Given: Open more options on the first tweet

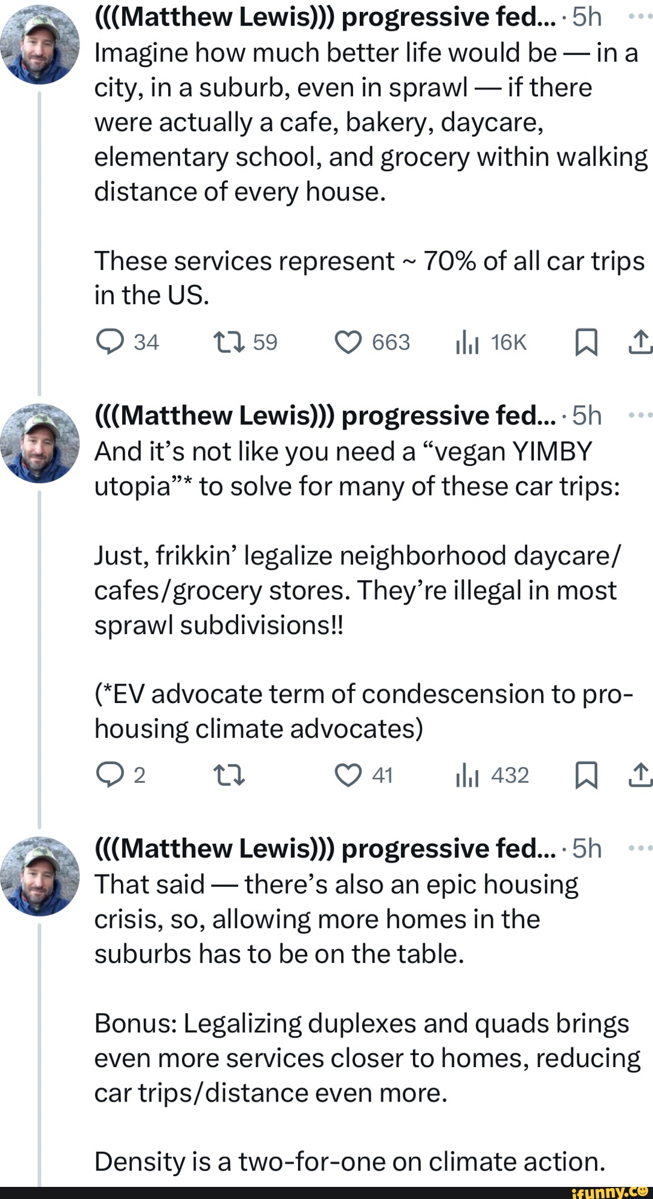Looking at the screenshot, I should pos(640,17).
